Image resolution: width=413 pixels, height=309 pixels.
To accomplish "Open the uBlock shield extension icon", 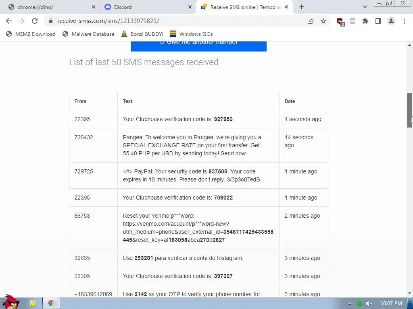I will (340, 21).
